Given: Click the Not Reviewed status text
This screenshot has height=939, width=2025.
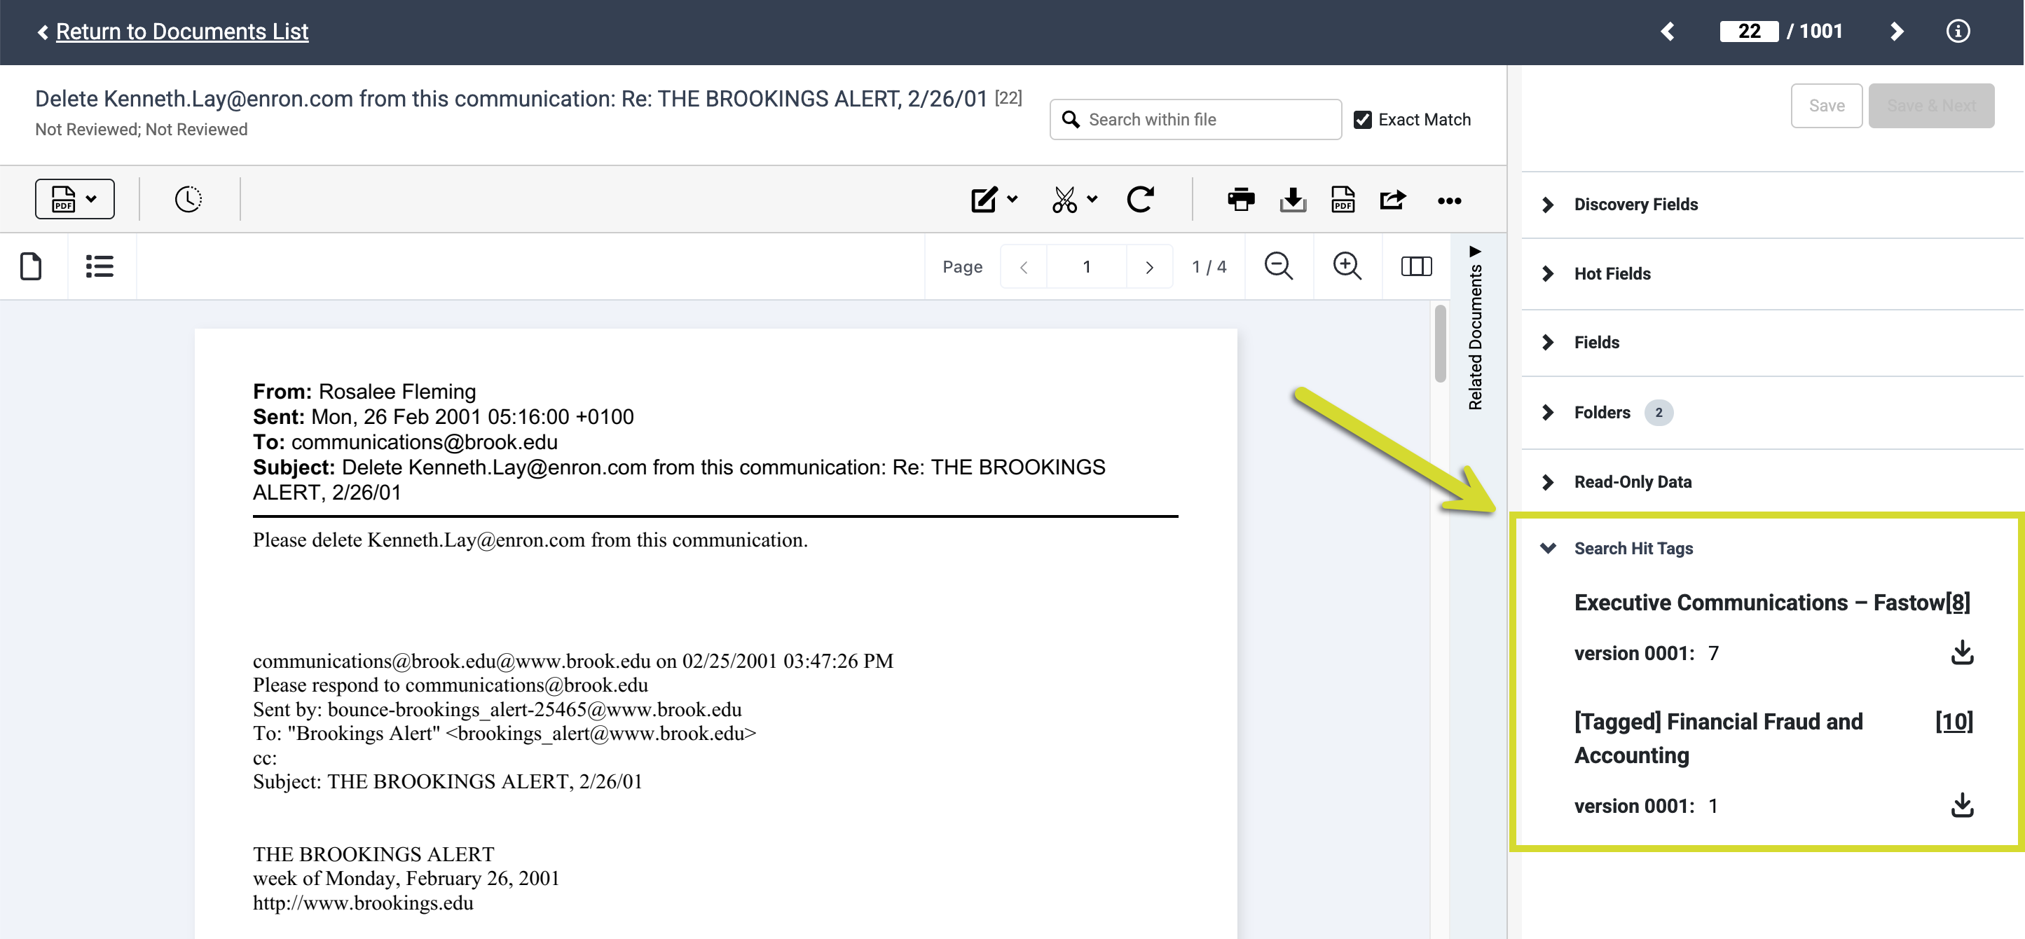Looking at the screenshot, I should point(142,130).
